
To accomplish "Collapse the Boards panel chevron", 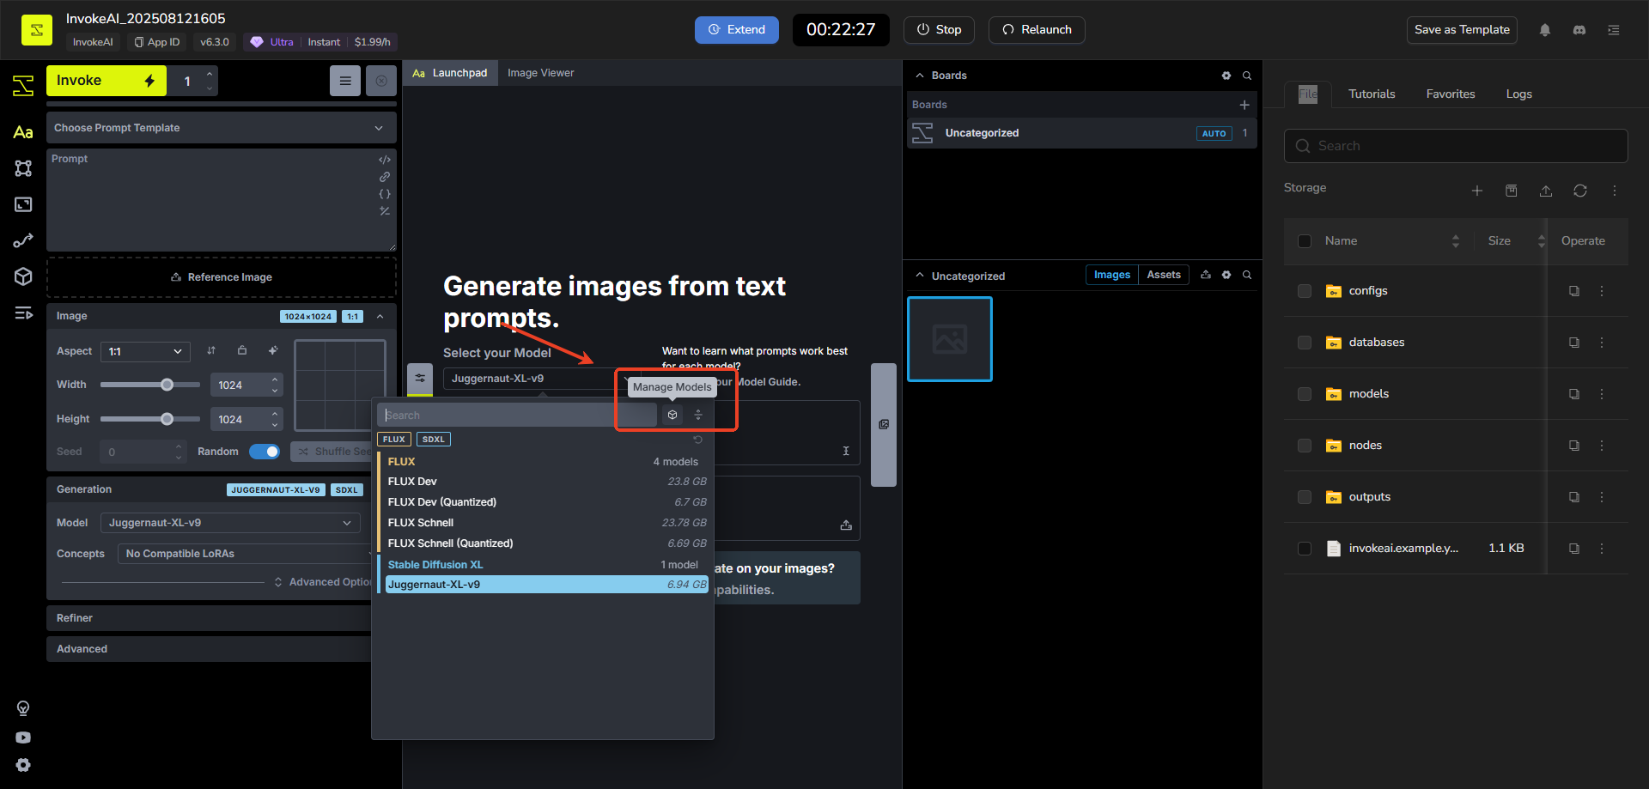I will click(920, 76).
